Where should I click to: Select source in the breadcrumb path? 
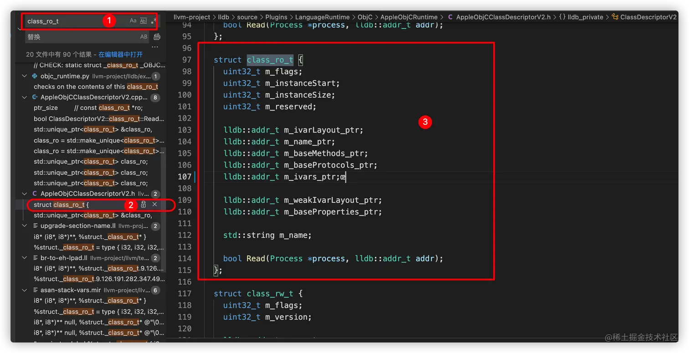pyautogui.click(x=247, y=17)
